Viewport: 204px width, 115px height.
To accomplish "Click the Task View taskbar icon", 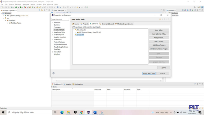I will tap(55, 112).
